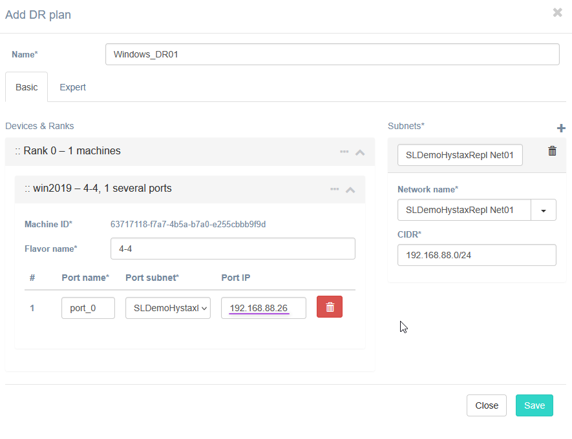This screenshot has width=572, height=439.
Task: Click the DR plan Name input field
Action: tap(332, 54)
